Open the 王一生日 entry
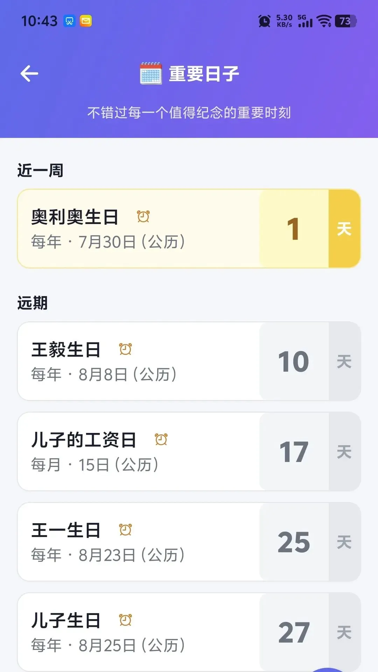 click(x=189, y=542)
